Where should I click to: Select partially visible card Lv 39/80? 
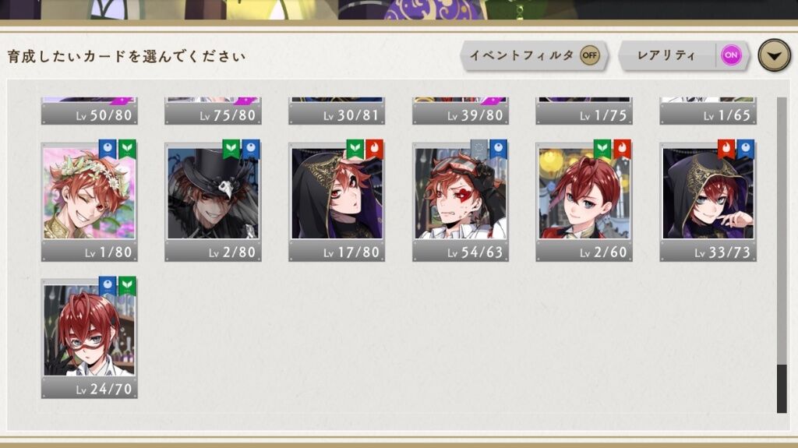click(x=460, y=111)
